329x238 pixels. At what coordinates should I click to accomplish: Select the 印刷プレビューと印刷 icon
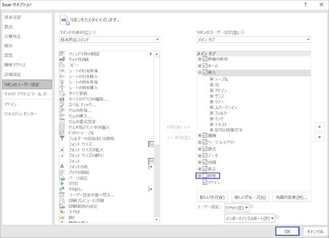[63, 200]
